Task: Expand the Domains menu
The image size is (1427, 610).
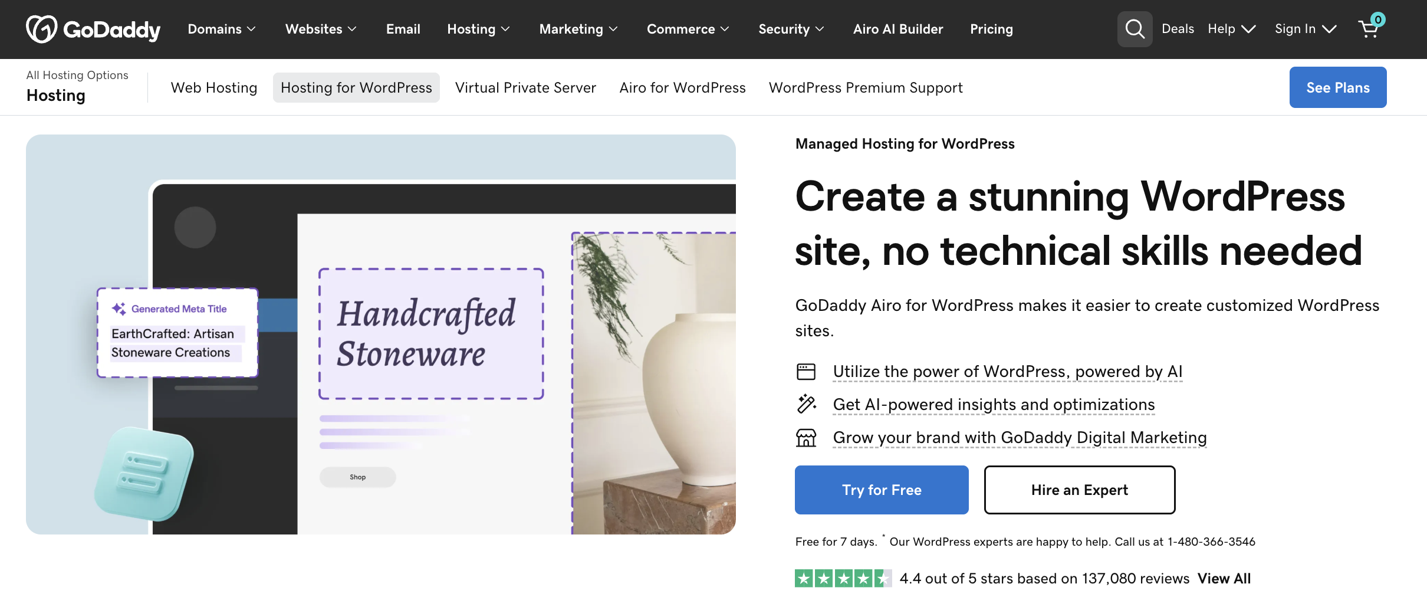Action: [x=222, y=29]
